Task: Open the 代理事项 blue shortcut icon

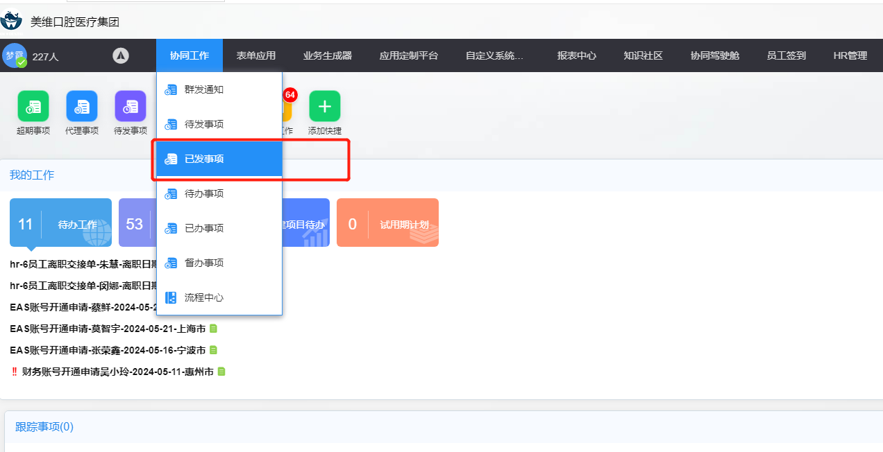Action: 82,106
